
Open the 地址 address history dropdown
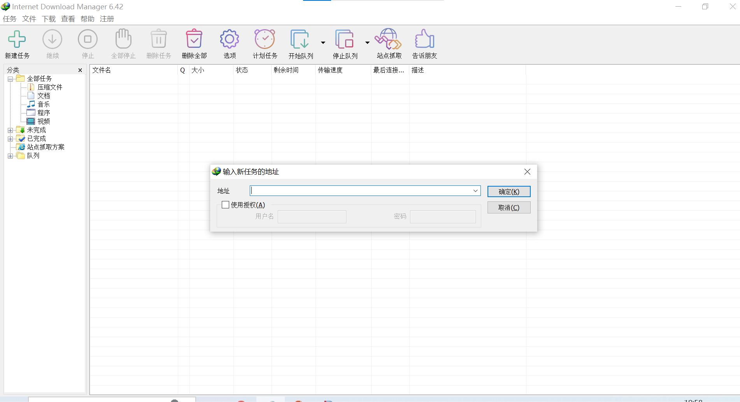(475, 191)
